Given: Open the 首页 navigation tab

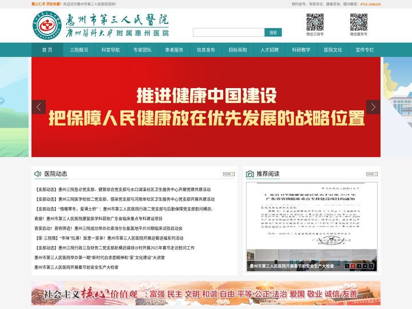Looking at the screenshot, I should tap(47, 50).
